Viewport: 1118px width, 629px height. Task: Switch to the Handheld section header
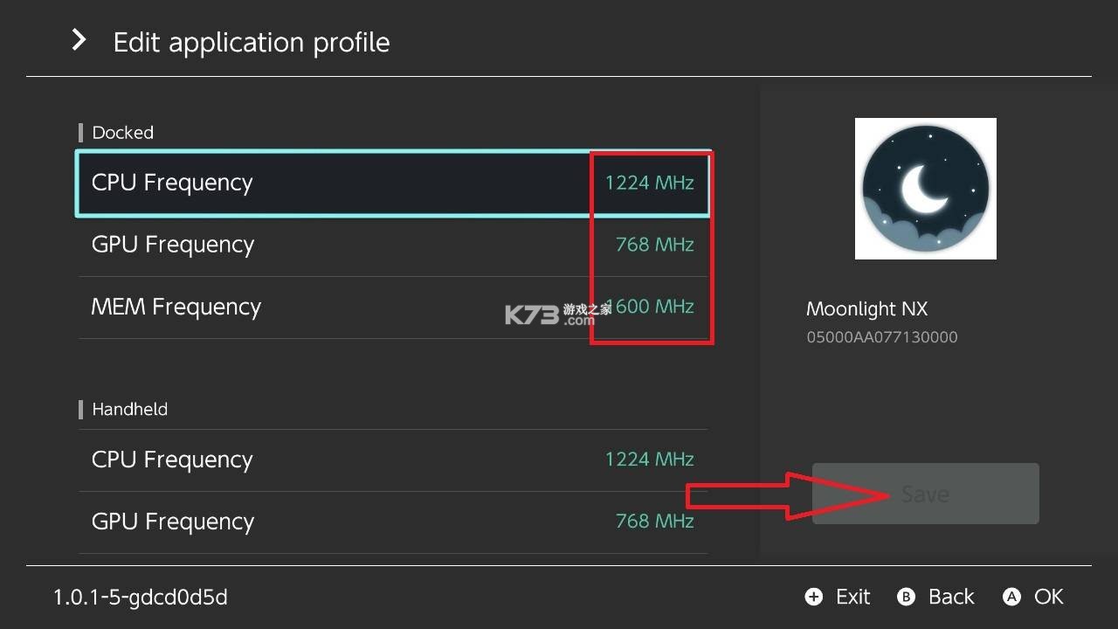129,409
